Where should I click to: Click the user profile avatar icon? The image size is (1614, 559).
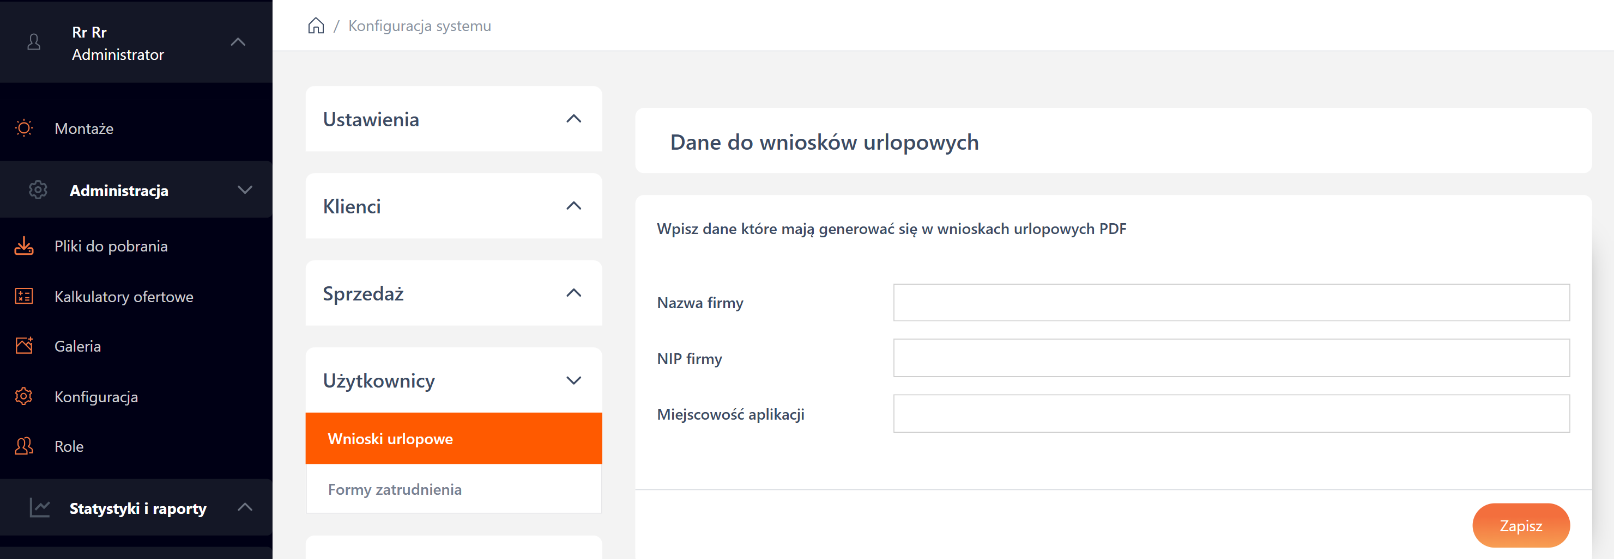34,42
